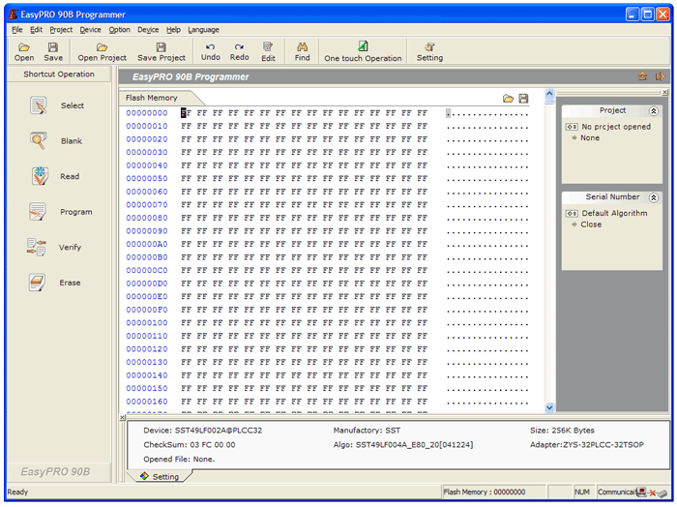Click Open Project in the toolbar
The image size is (677, 507).
pyautogui.click(x=102, y=51)
